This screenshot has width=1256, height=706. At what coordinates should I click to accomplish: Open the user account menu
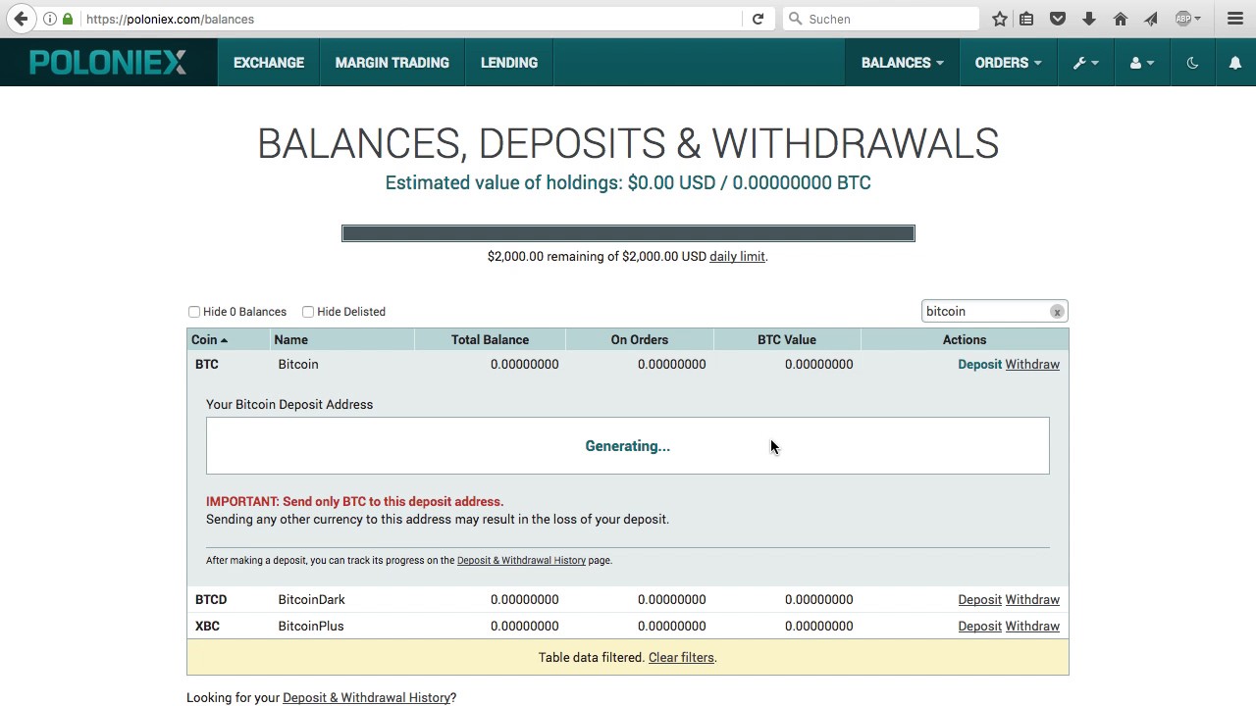pos(1142,63)
